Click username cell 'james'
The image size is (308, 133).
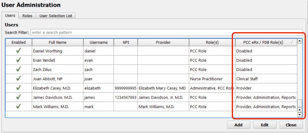coord(99,97)
